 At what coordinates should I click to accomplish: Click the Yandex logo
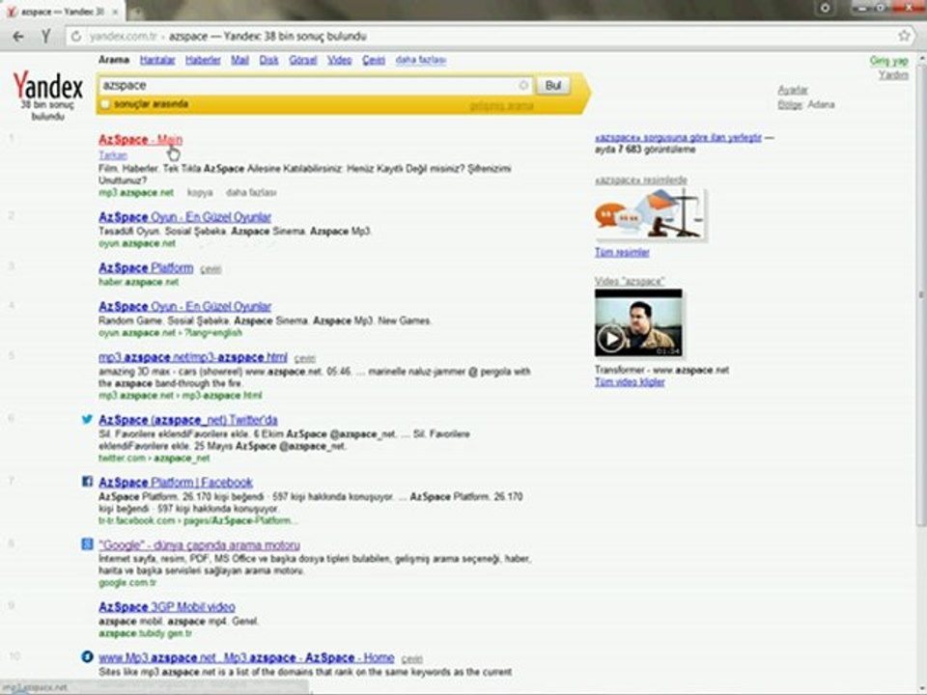coord(48,87)
